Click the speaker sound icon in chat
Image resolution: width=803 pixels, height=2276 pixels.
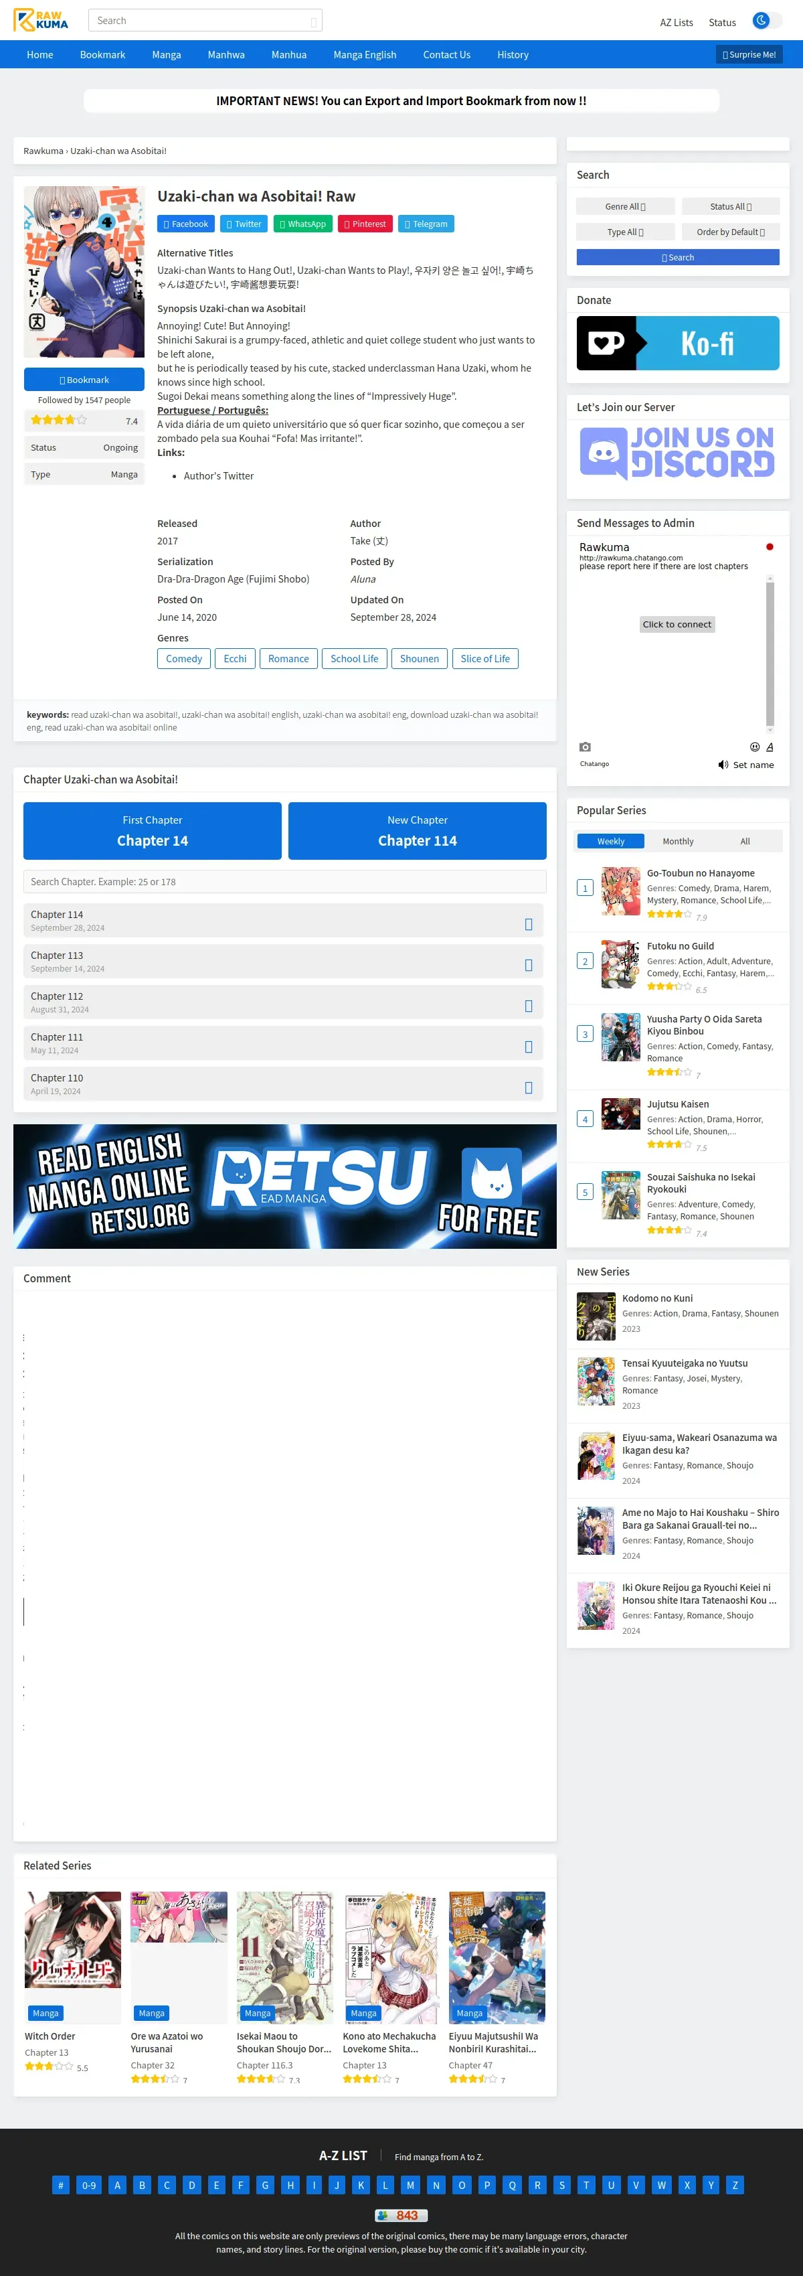(x=723, y=765)
